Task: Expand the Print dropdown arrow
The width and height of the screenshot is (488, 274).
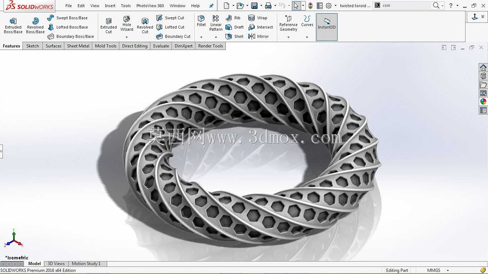Action: tap(275, 6)
